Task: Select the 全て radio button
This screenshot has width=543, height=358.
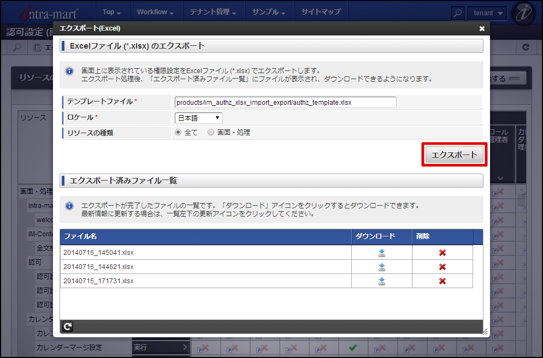Action: click(x=179, y=131)
